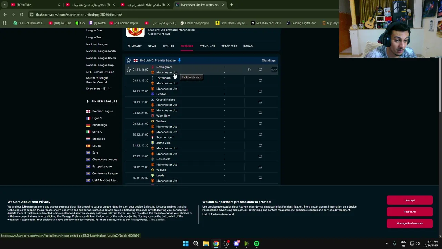The width and height of the screenshot is (442, 249).
Task: Click the Manchester United club crest logo
Action: click(135, 32)
